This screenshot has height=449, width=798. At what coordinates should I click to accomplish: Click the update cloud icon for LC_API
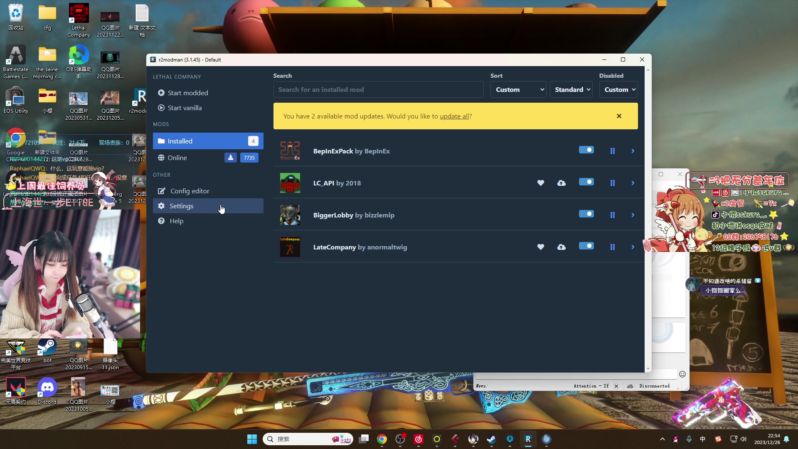(561, 183)
